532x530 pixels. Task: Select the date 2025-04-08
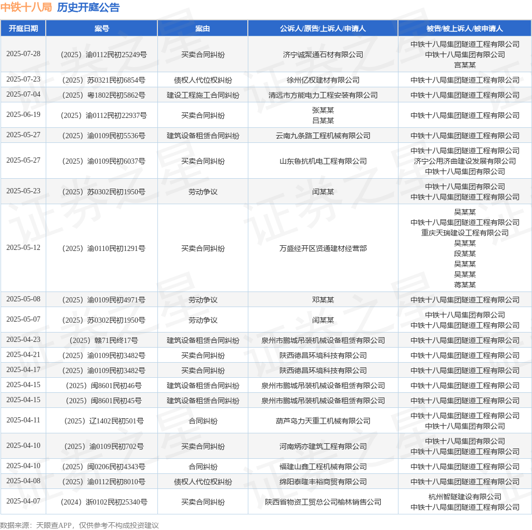(23, 481)
